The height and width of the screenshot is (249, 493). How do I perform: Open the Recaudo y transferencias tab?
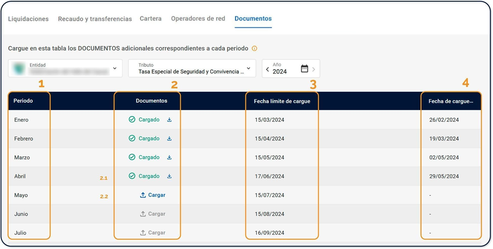95,19
